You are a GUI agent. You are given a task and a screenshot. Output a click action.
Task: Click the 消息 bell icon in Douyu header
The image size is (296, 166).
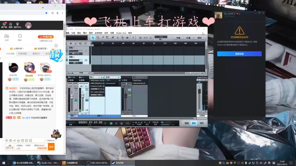(x=11, y=25)
